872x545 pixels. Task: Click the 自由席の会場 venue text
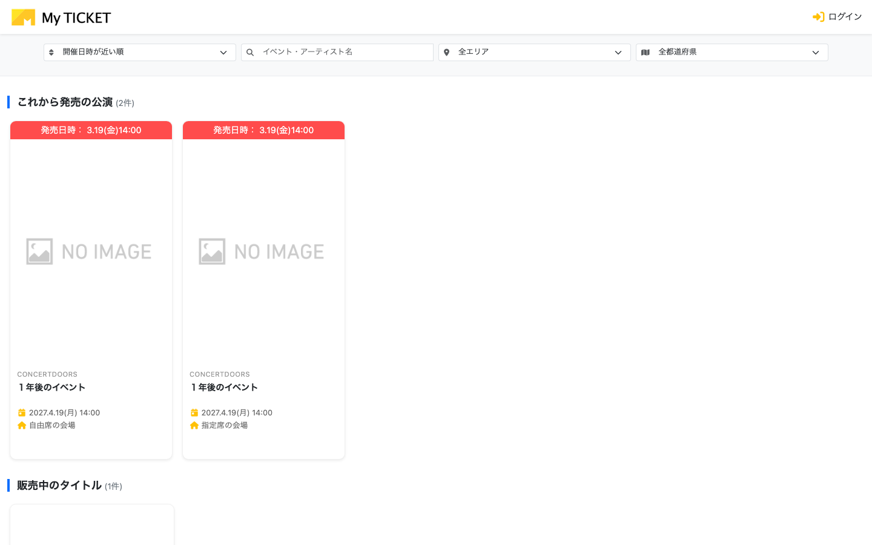coord(52,425)
